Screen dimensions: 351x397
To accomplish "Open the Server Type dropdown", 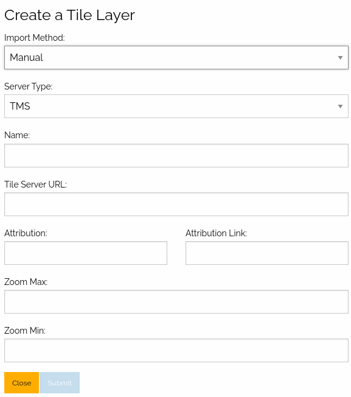I will click(x=176, y=106).
